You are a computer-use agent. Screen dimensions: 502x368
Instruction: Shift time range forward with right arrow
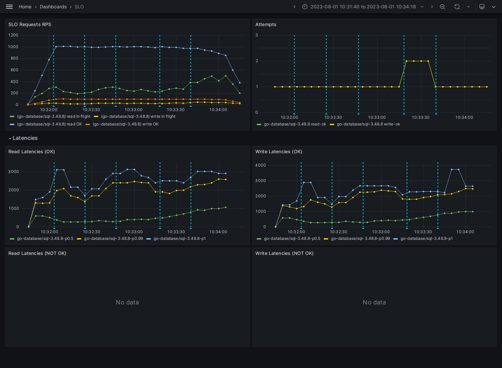[432, 7]
